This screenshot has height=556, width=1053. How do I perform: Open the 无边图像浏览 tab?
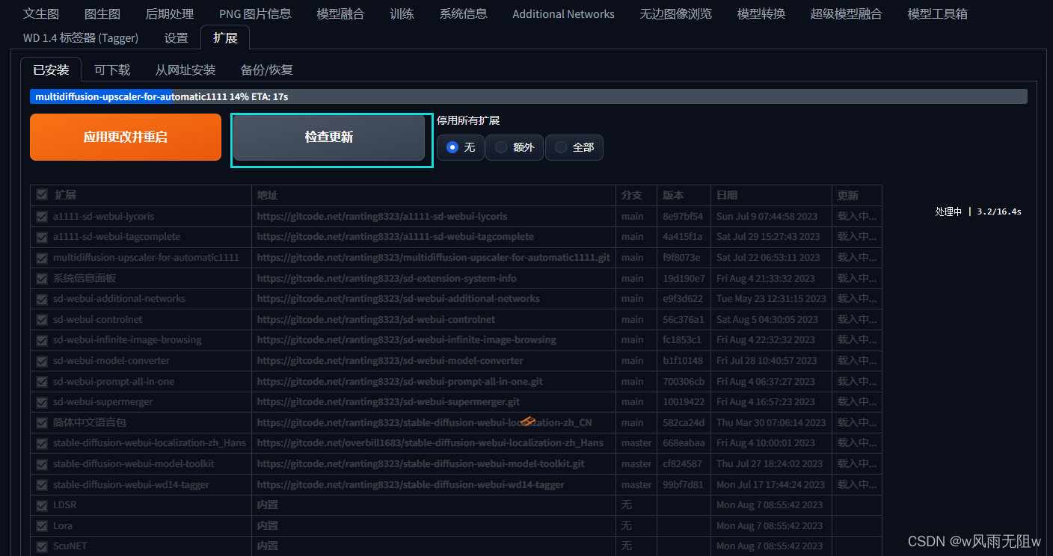[675, 13]
